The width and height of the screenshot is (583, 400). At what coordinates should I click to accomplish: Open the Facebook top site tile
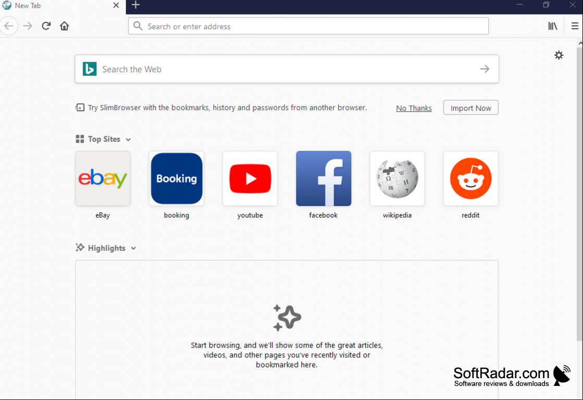click(x=324, y=178)
